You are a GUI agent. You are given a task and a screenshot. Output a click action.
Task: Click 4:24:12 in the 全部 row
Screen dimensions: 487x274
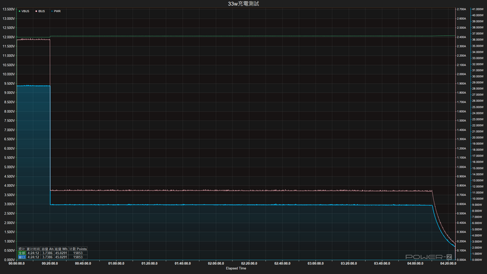coord(33,253)
